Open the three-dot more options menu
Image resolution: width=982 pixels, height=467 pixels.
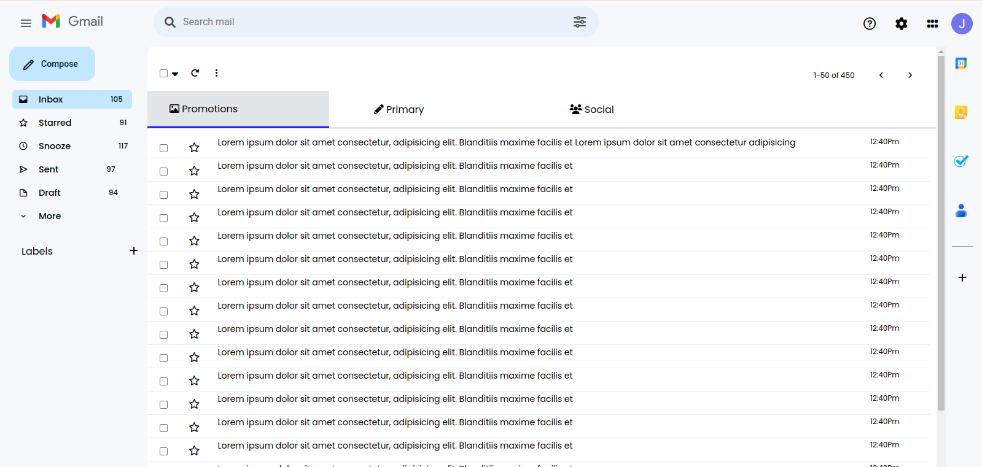tap(216, 73)
